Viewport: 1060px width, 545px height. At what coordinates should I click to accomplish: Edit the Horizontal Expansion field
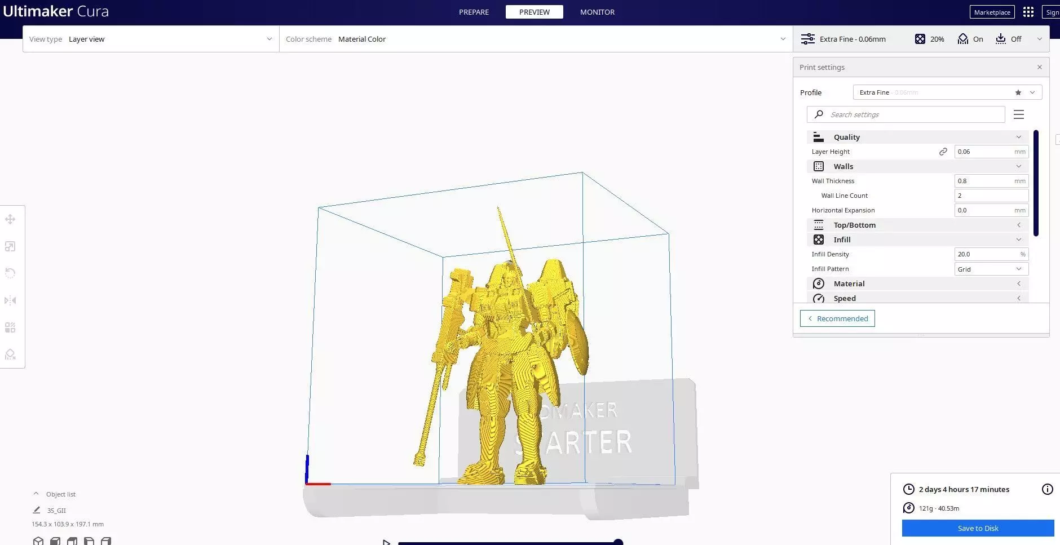point(991,210)
